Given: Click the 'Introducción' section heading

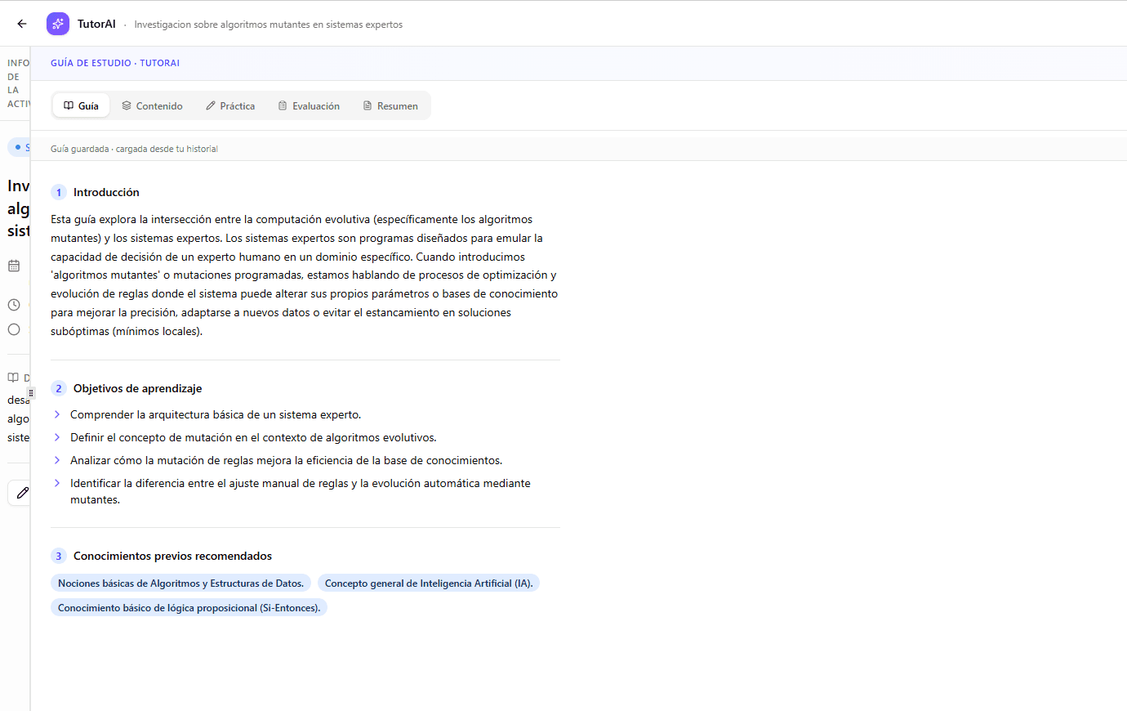Looking at the screenshot, I should (106, 192).
